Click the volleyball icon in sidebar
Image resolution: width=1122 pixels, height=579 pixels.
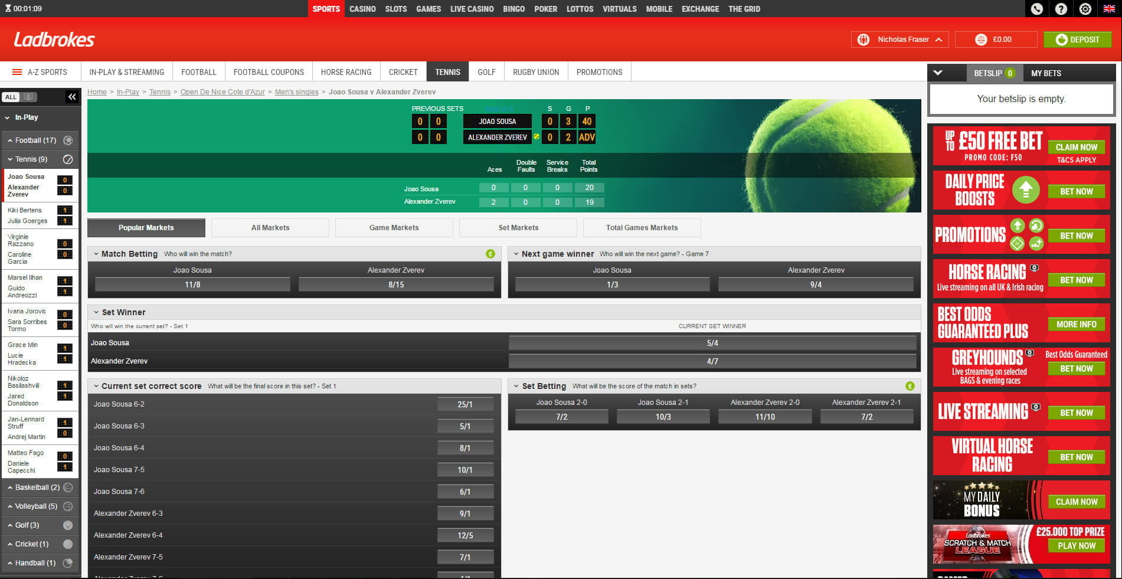(68, 506)
